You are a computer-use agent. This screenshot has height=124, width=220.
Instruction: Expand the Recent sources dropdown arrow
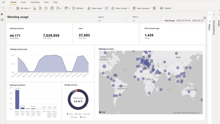[61, 9]
